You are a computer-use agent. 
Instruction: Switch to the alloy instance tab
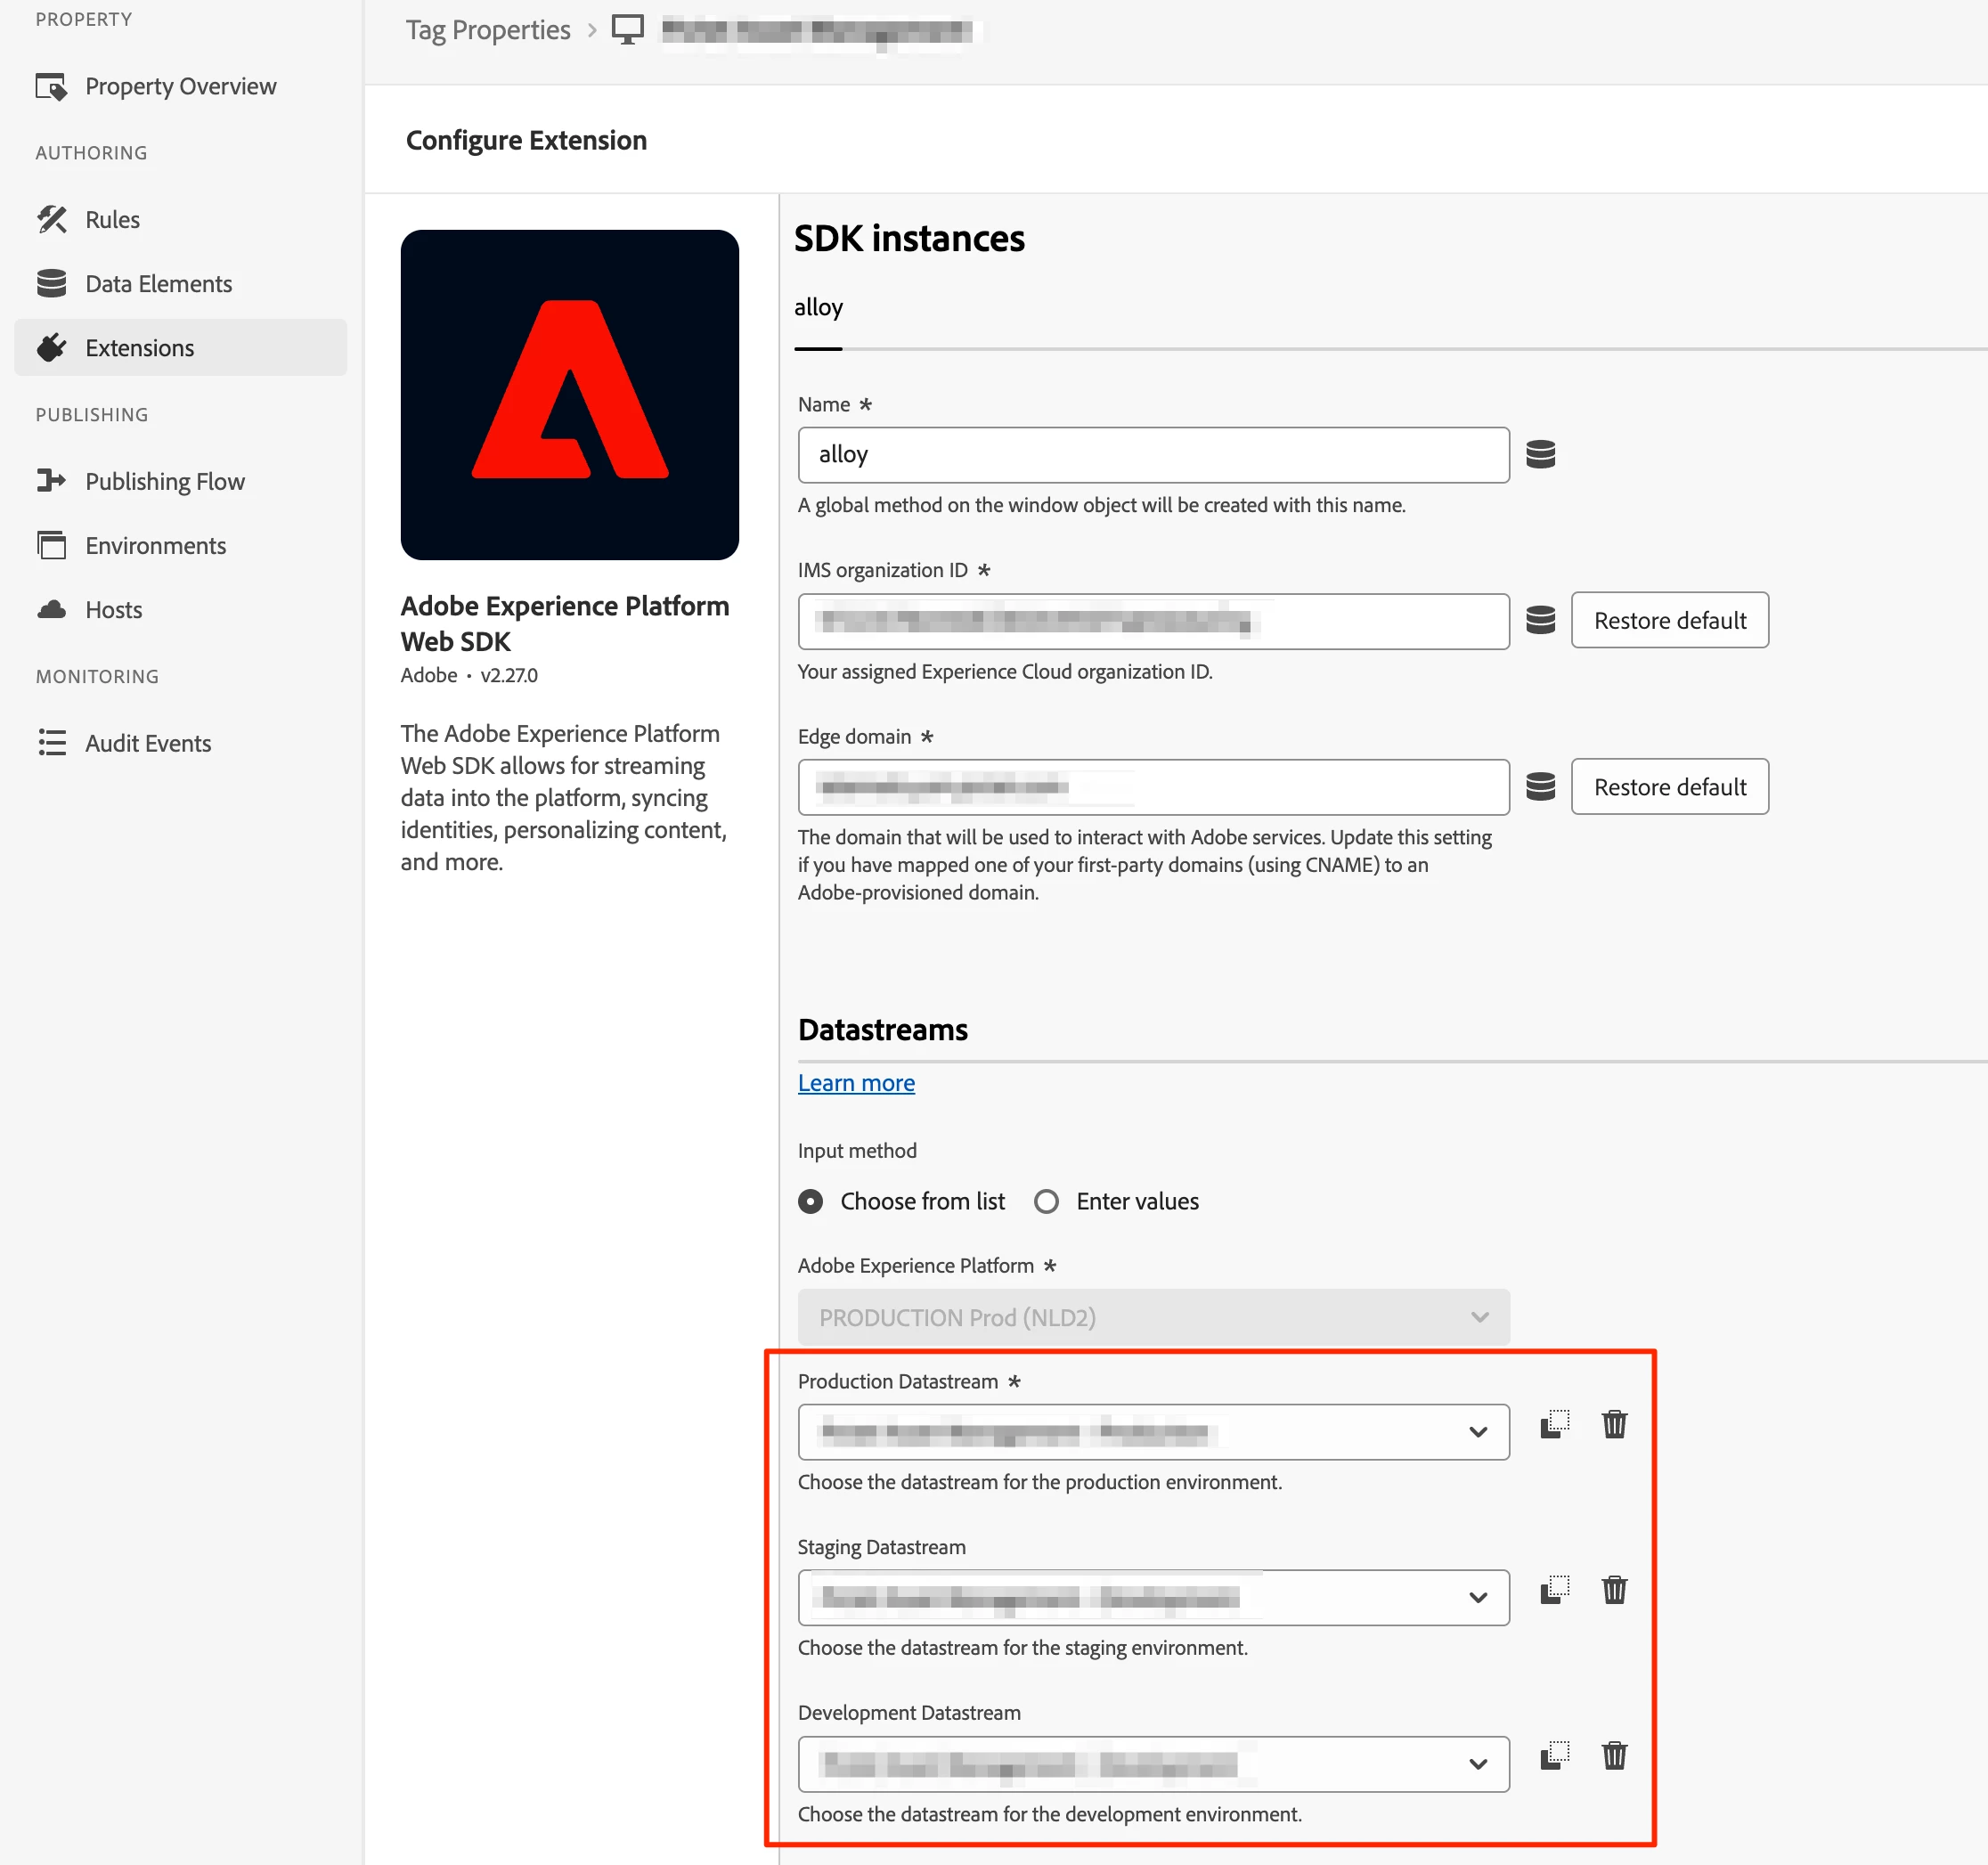(x=818, y=308)
